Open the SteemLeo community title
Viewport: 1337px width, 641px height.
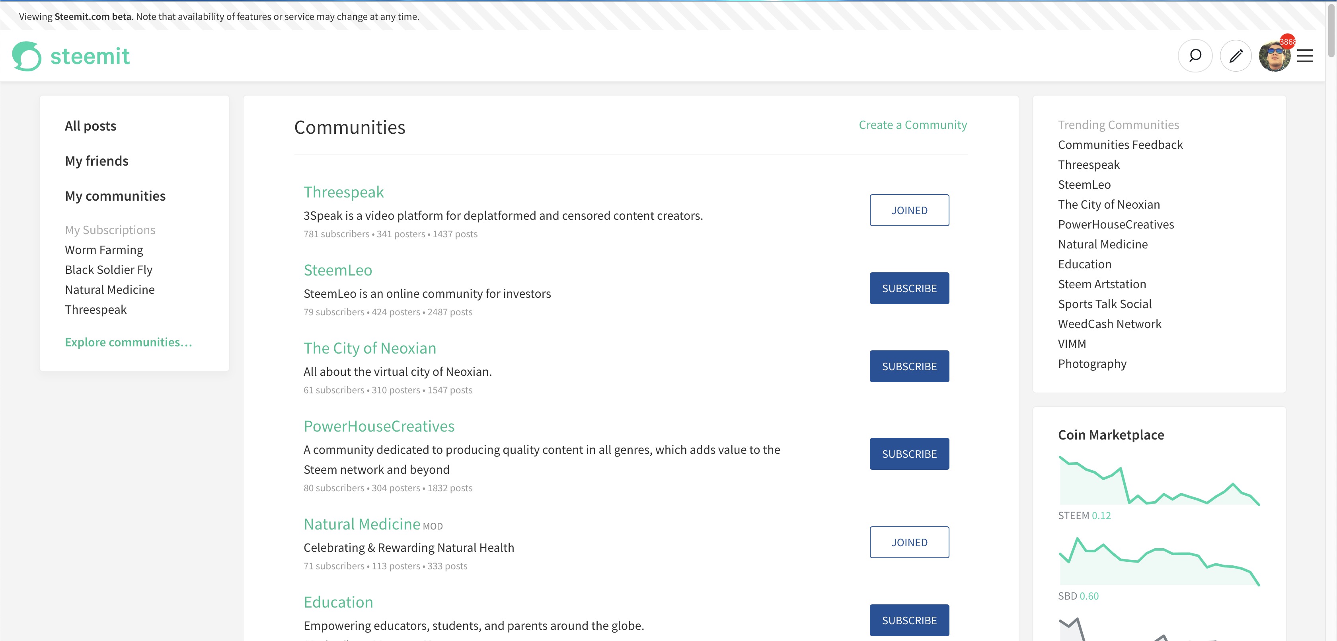[x=337, y=270]
